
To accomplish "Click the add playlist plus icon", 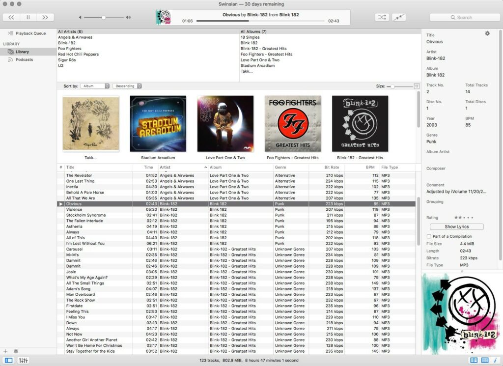I will pos(5,351).
